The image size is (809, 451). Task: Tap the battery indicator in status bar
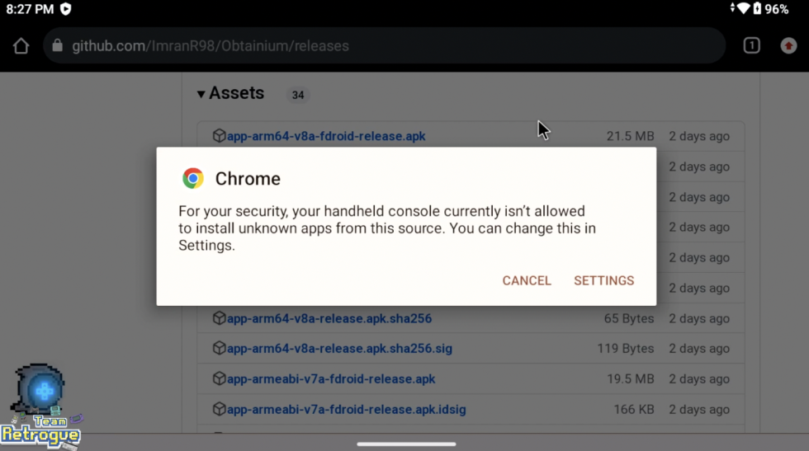click(x=757, y=9)
